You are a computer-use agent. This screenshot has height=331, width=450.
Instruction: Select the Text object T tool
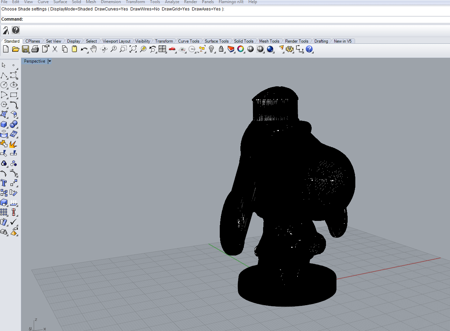4,183
